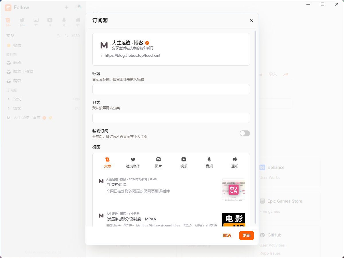Viewport: 344px width, 258px height.
Task: Open the 萌森工作室 inbox
Action: (x=23, y=72)
